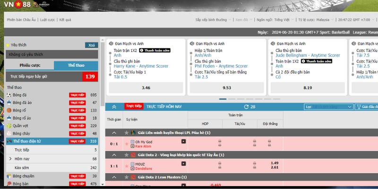Select the Kèo sớm submenu item
The image size is (378, 189).
coord(52,168)
